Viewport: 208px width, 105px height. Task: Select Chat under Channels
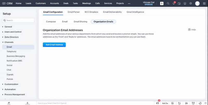(x=9, y=70)
